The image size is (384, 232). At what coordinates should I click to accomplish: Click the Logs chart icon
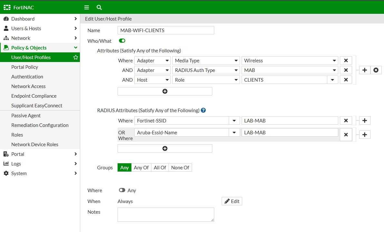point(6,164)
